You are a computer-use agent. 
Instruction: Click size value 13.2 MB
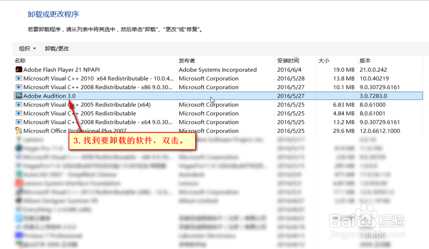click(x=344, y=122)
